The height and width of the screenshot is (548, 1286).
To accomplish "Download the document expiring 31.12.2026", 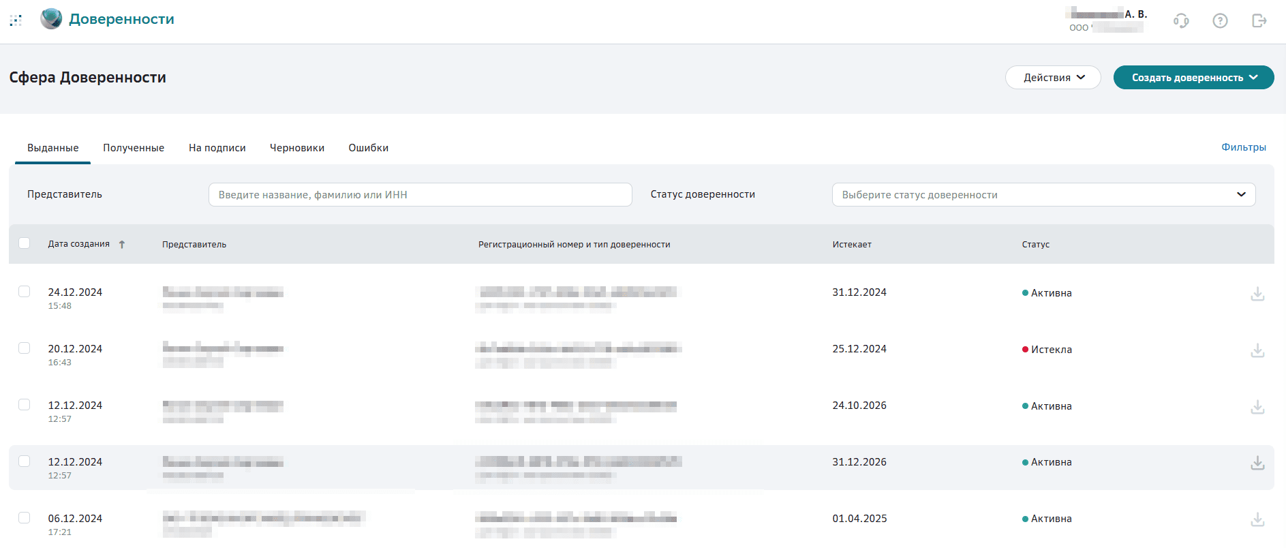I will point(1257,463).
